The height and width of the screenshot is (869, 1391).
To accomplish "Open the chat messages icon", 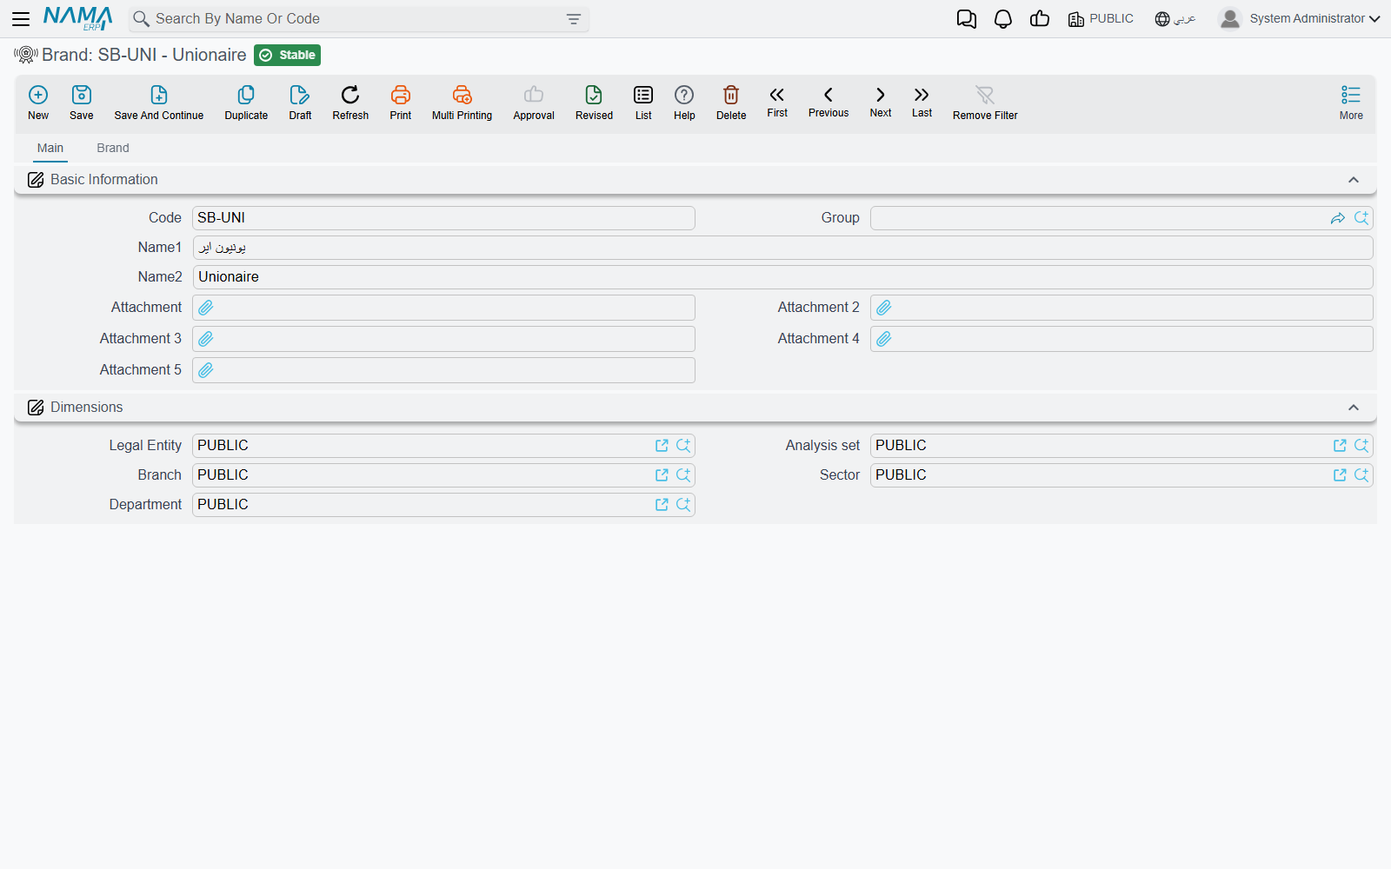I will pos(966,19).
